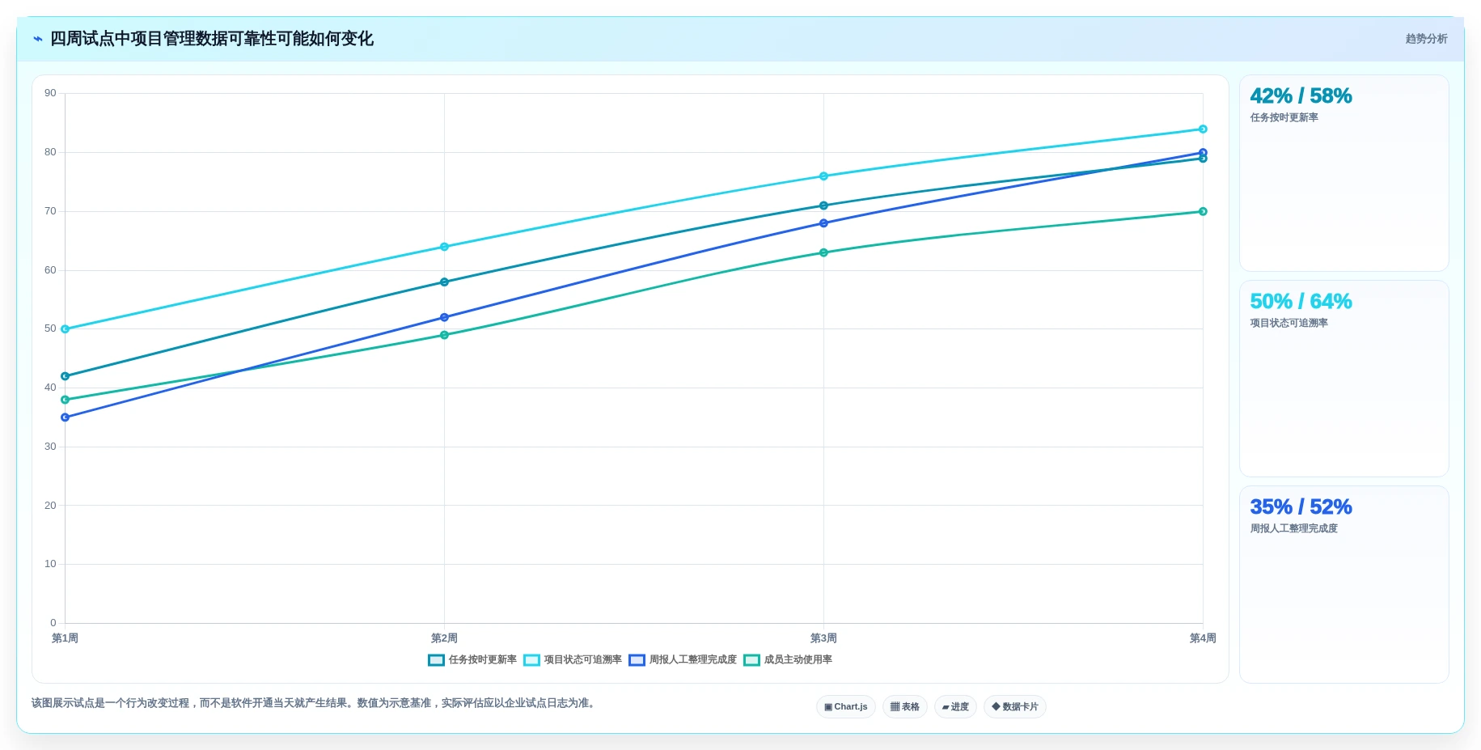This screenshot has height=750, width=1481.
Task: Select the 50% / 64% stat card
Action: (1343, 379)
